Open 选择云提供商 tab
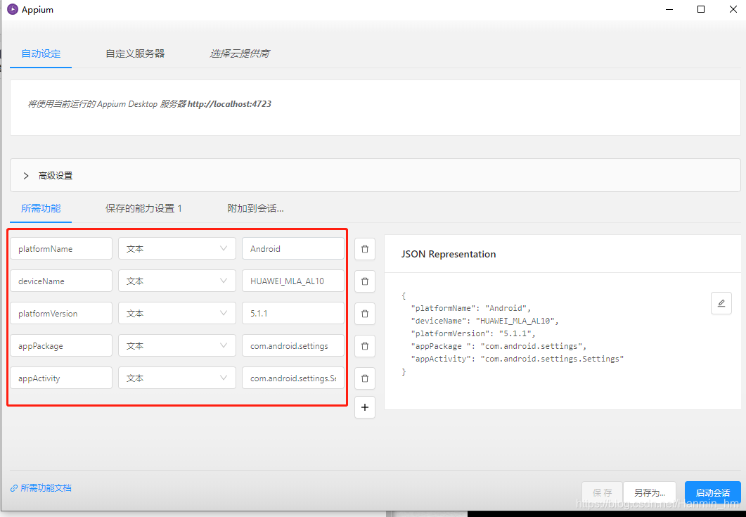 [x=239, y=53]
